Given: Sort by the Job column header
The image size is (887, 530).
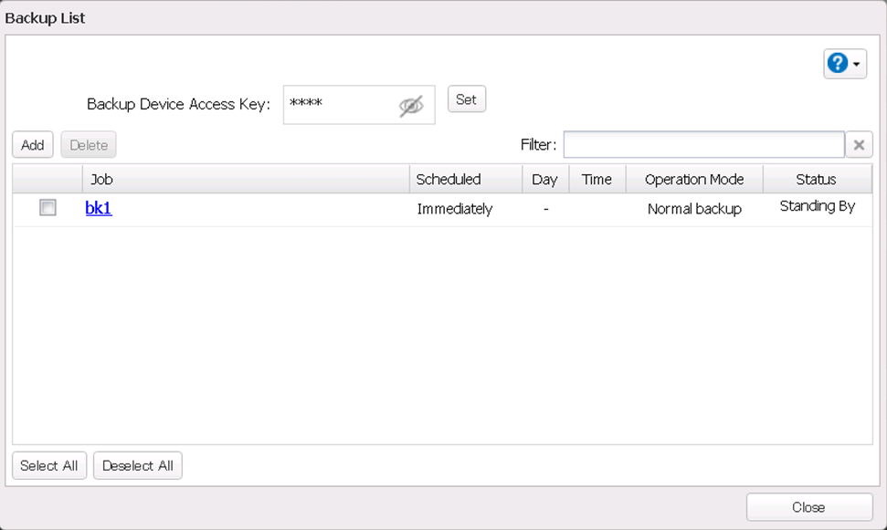Looking at the screenshot, I should 245,179.
